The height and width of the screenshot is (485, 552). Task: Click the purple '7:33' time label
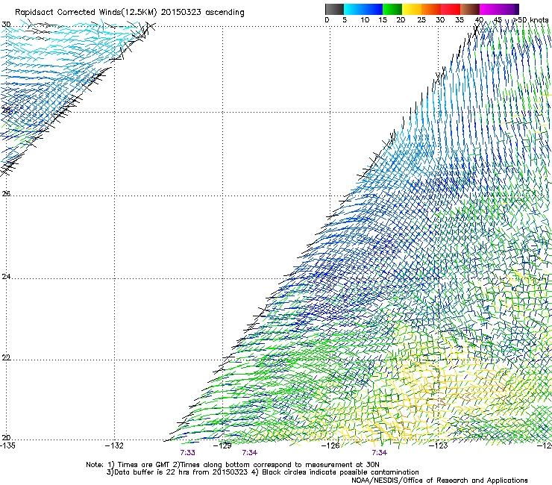point(188,453)
